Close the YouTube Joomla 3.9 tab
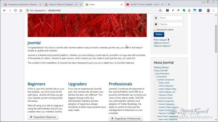This screenshot has width=218, height=122. pyautogui.click(x=162, y=4)
